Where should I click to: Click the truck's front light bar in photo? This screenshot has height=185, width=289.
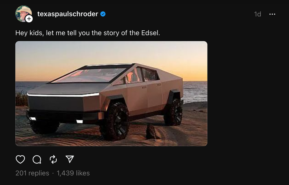(63, 95)
